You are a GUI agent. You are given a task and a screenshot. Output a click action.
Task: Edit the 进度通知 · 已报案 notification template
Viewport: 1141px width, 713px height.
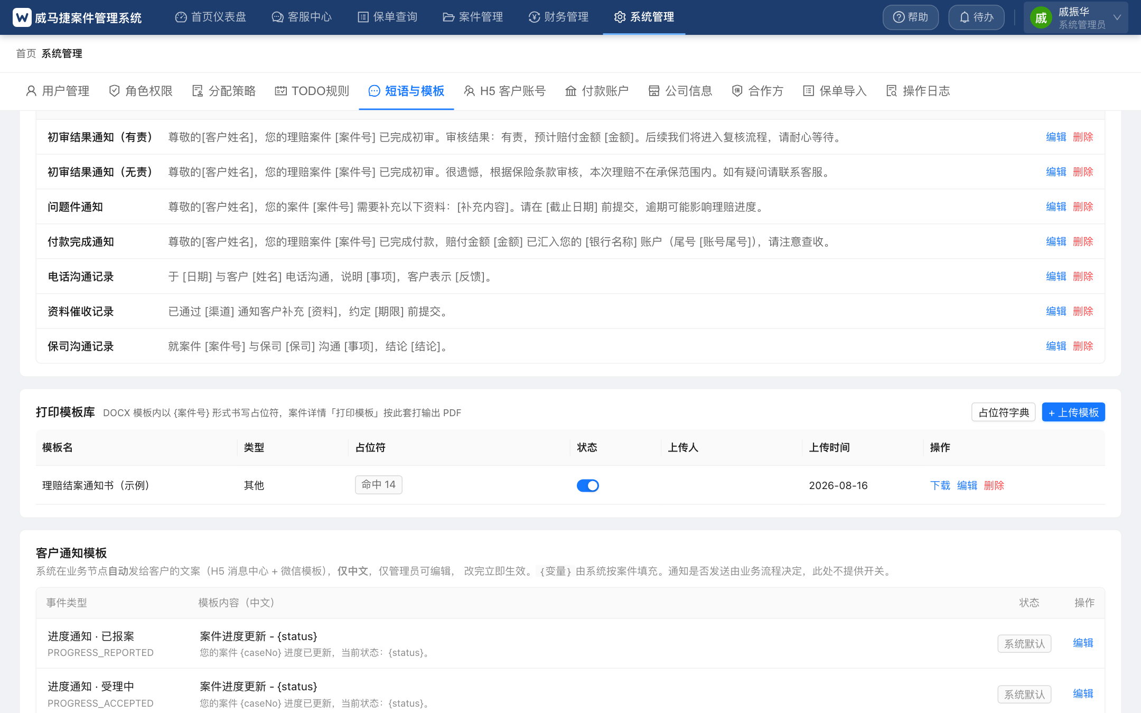point(1083,643)
